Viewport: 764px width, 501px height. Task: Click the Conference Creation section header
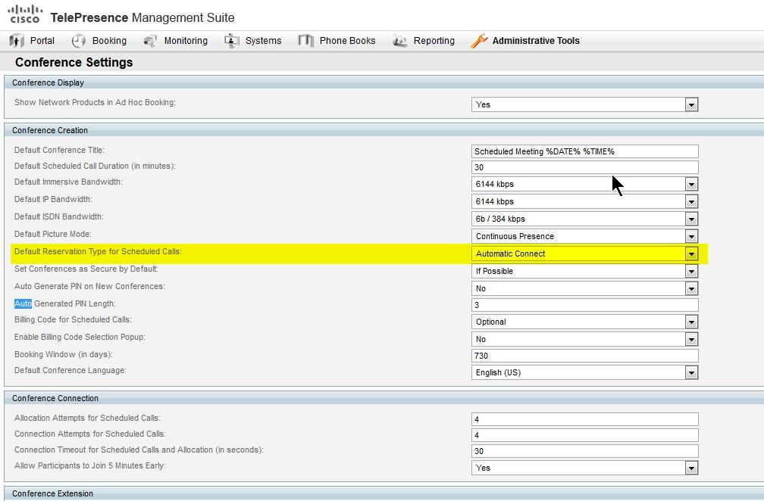coord(384,130)
